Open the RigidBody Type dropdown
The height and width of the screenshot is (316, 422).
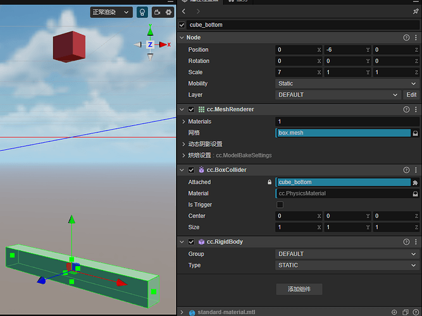tap(347, 265)
